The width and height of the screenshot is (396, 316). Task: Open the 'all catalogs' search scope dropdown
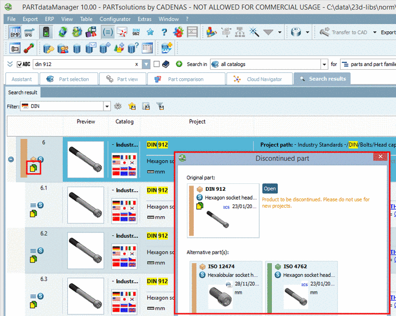pyautogui.click(x=324, y=64)
